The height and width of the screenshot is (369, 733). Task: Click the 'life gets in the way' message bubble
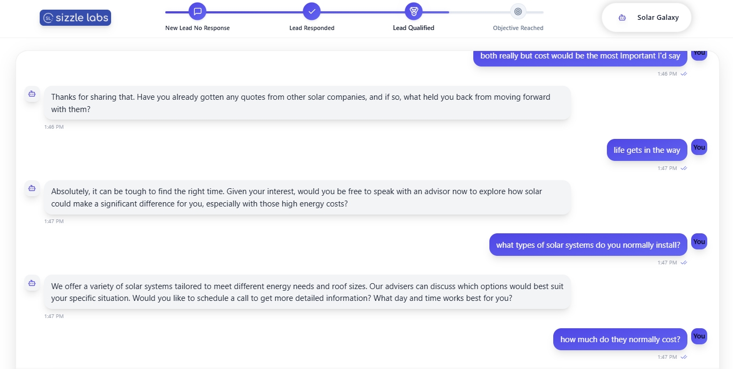647,150
